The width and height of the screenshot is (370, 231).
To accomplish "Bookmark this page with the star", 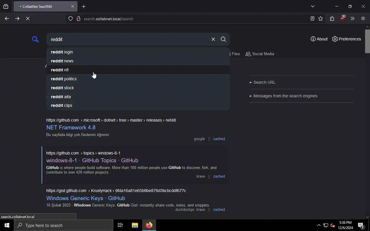I will point(321,18).
